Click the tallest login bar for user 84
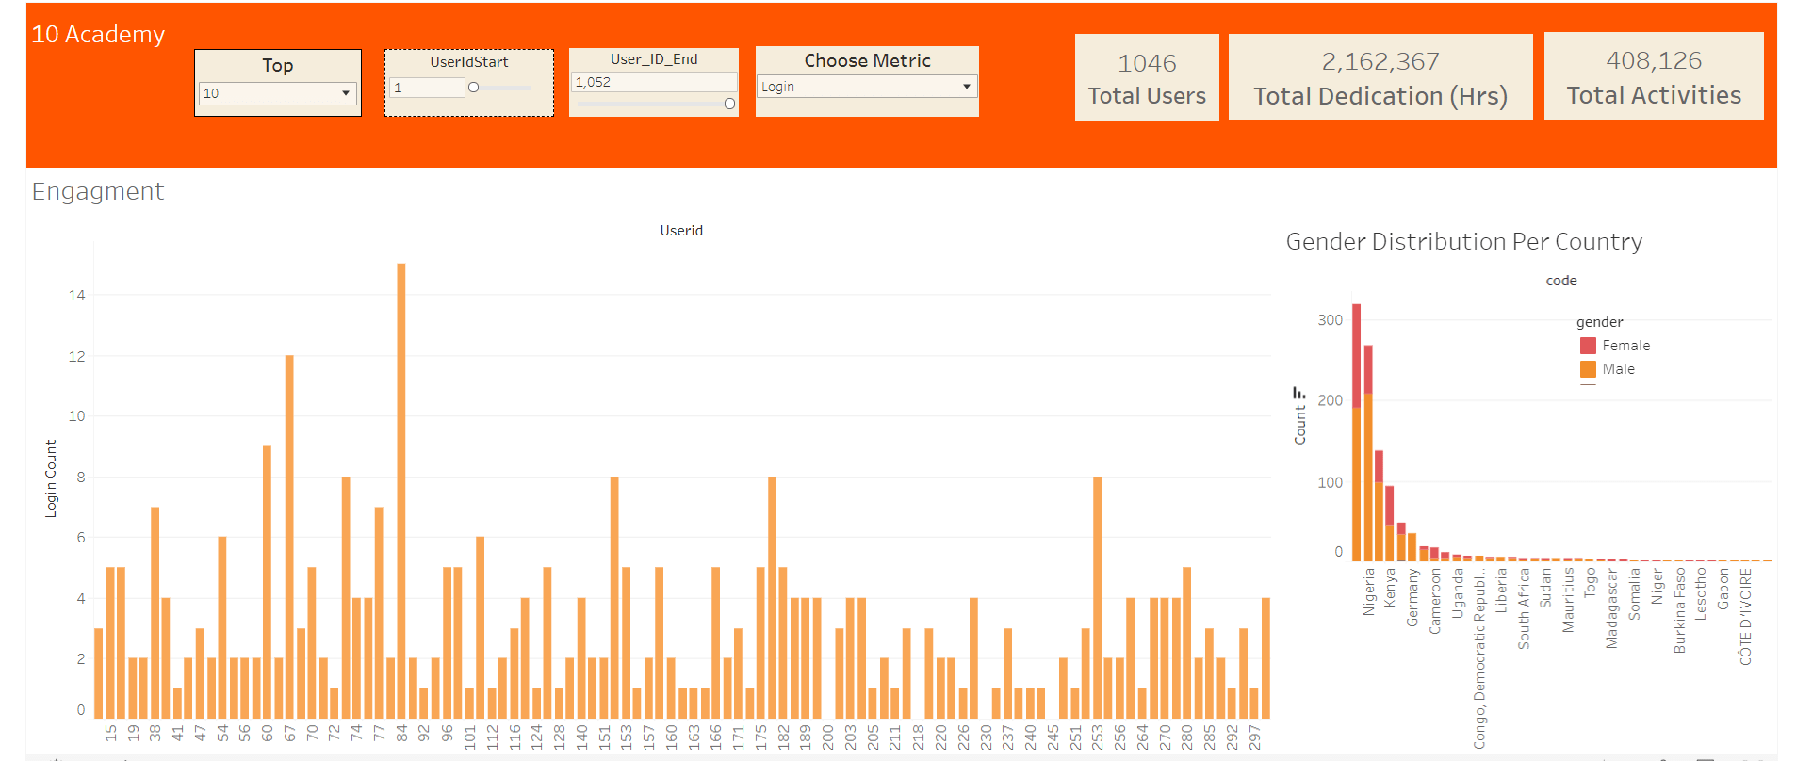This screenshot has width=1796, height=761. click(x=401, y=491)
